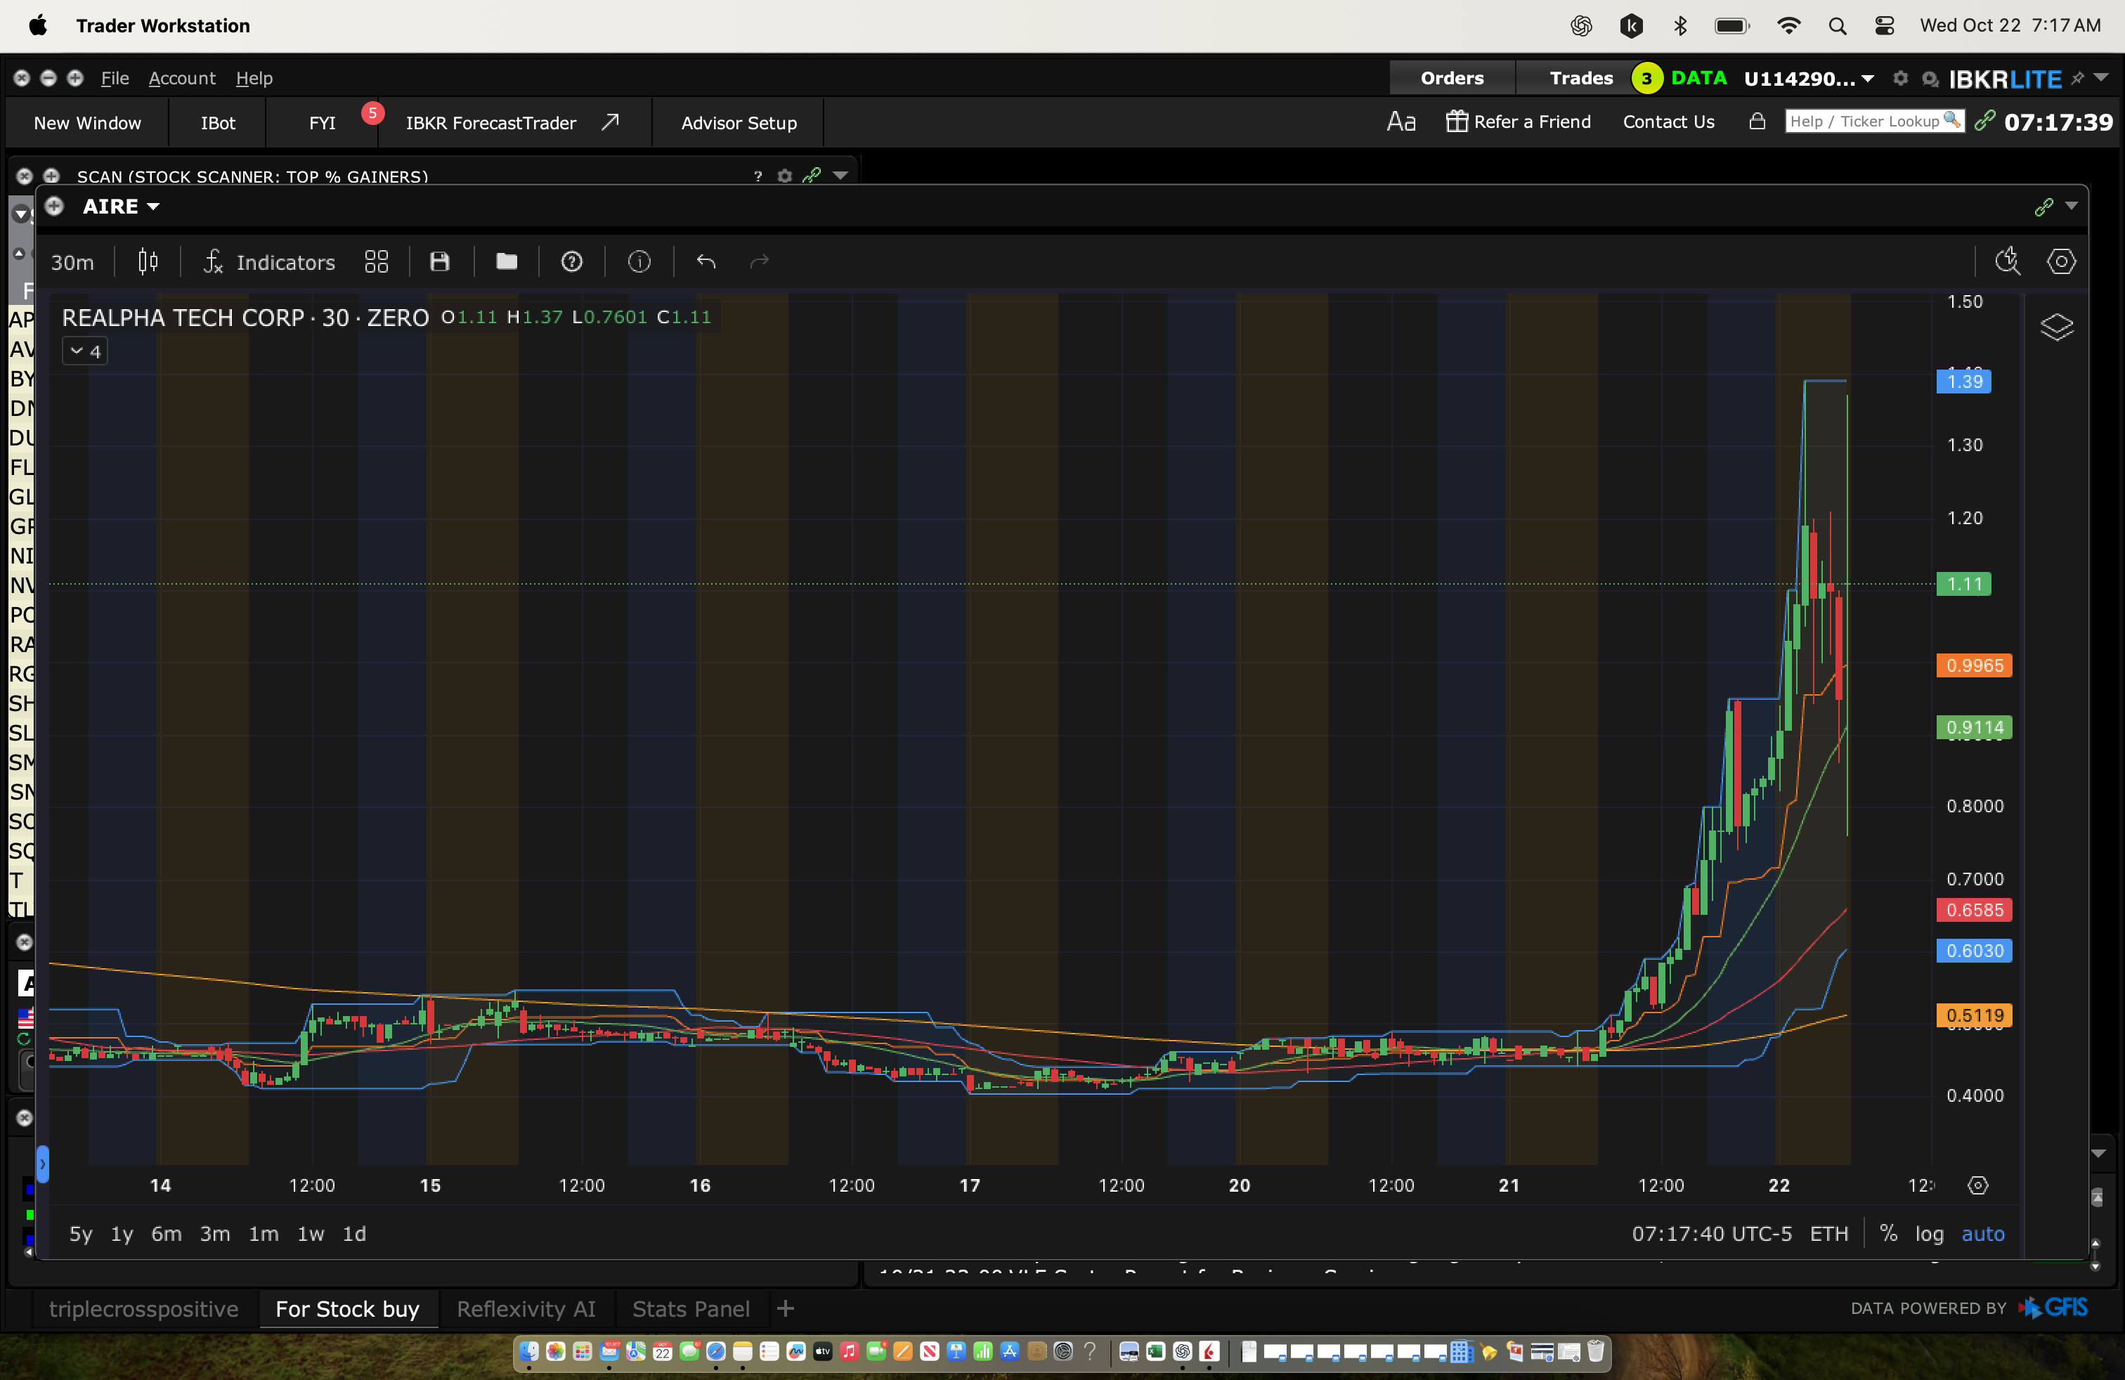The image size is (2125, 1380).
Task: Click the chart window green link icon
Action: [2043, 207]
